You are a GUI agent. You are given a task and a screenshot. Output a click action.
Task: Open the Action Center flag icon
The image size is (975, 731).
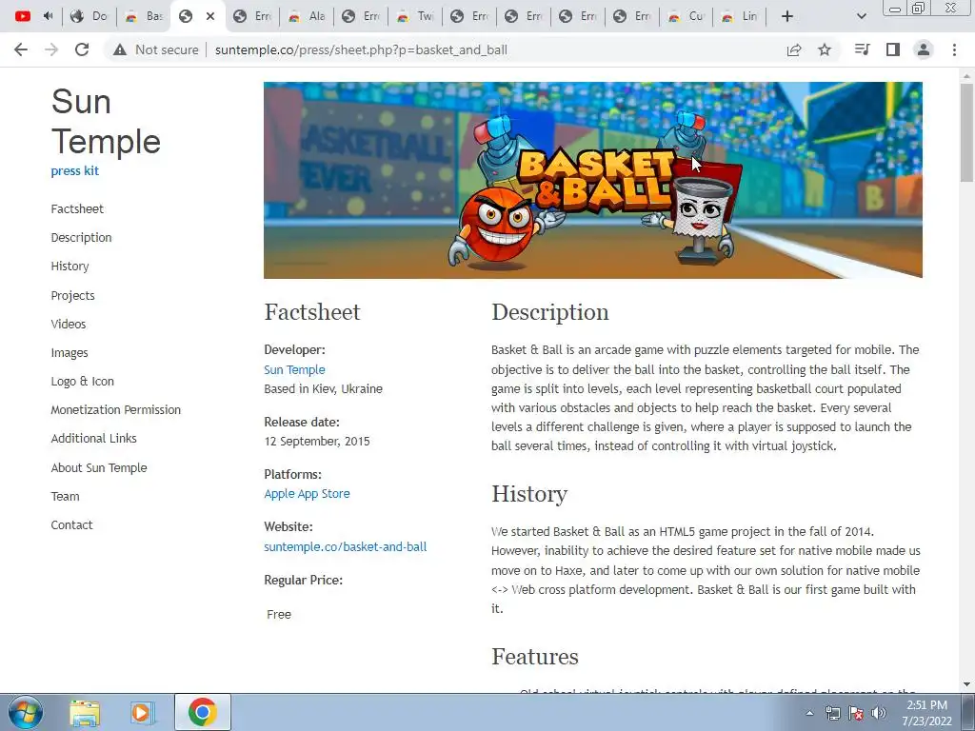[856, 713]
